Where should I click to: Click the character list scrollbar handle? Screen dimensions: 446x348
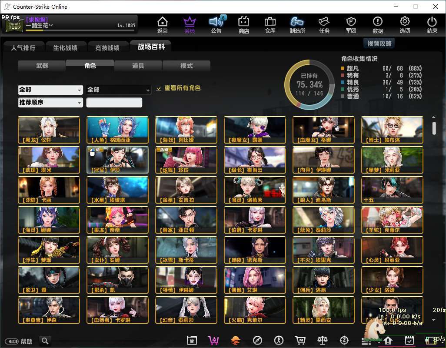[x=433, y=128]
